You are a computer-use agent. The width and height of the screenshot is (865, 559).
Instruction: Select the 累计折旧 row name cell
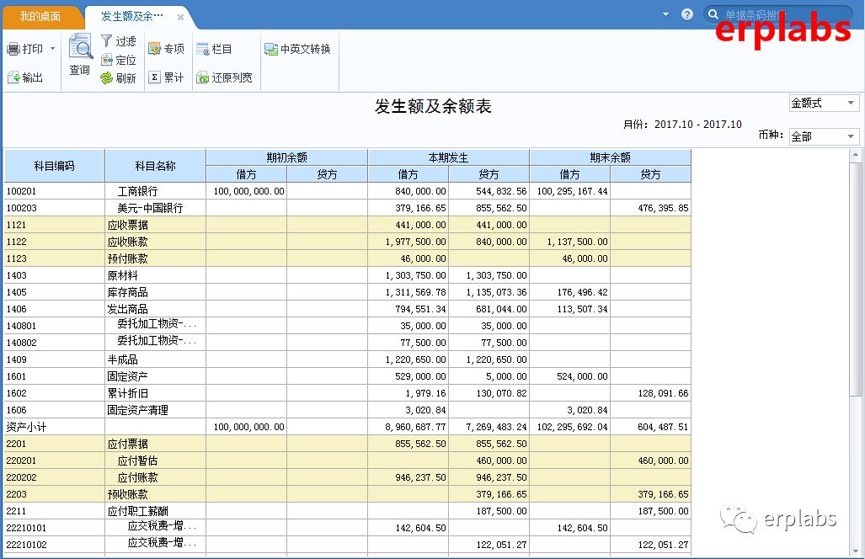click(156, 393)
